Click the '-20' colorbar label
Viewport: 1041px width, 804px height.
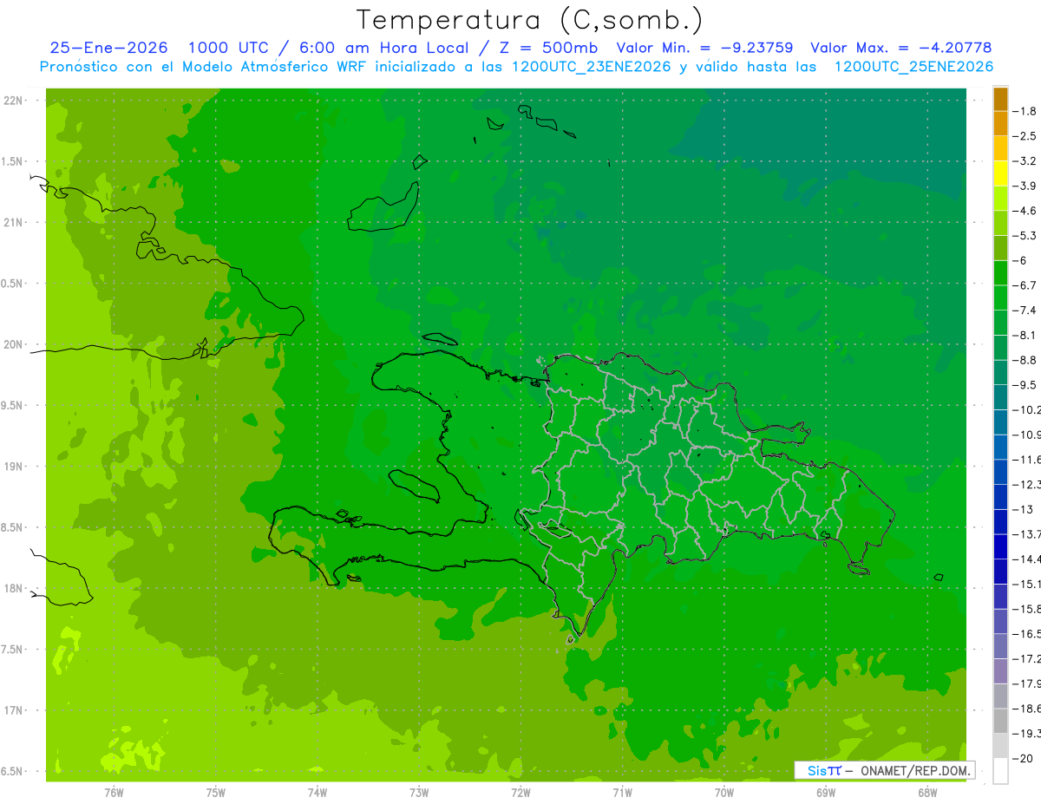click(1023, 758)
